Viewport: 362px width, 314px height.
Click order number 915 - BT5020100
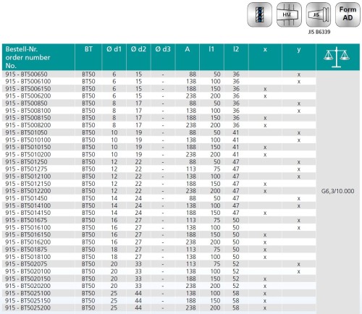point(28,271)
